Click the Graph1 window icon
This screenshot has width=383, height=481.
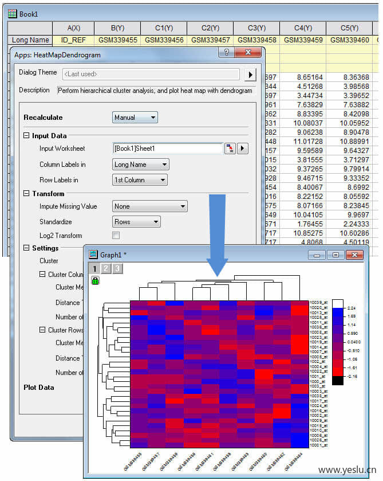(x=93, y=255)
